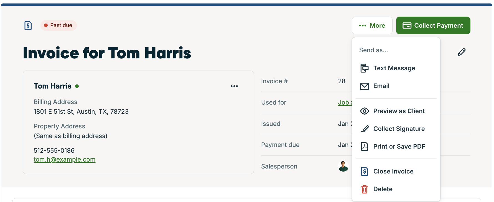Select Delete from the More menu
The image size is (494, 202).
[383, 189]
